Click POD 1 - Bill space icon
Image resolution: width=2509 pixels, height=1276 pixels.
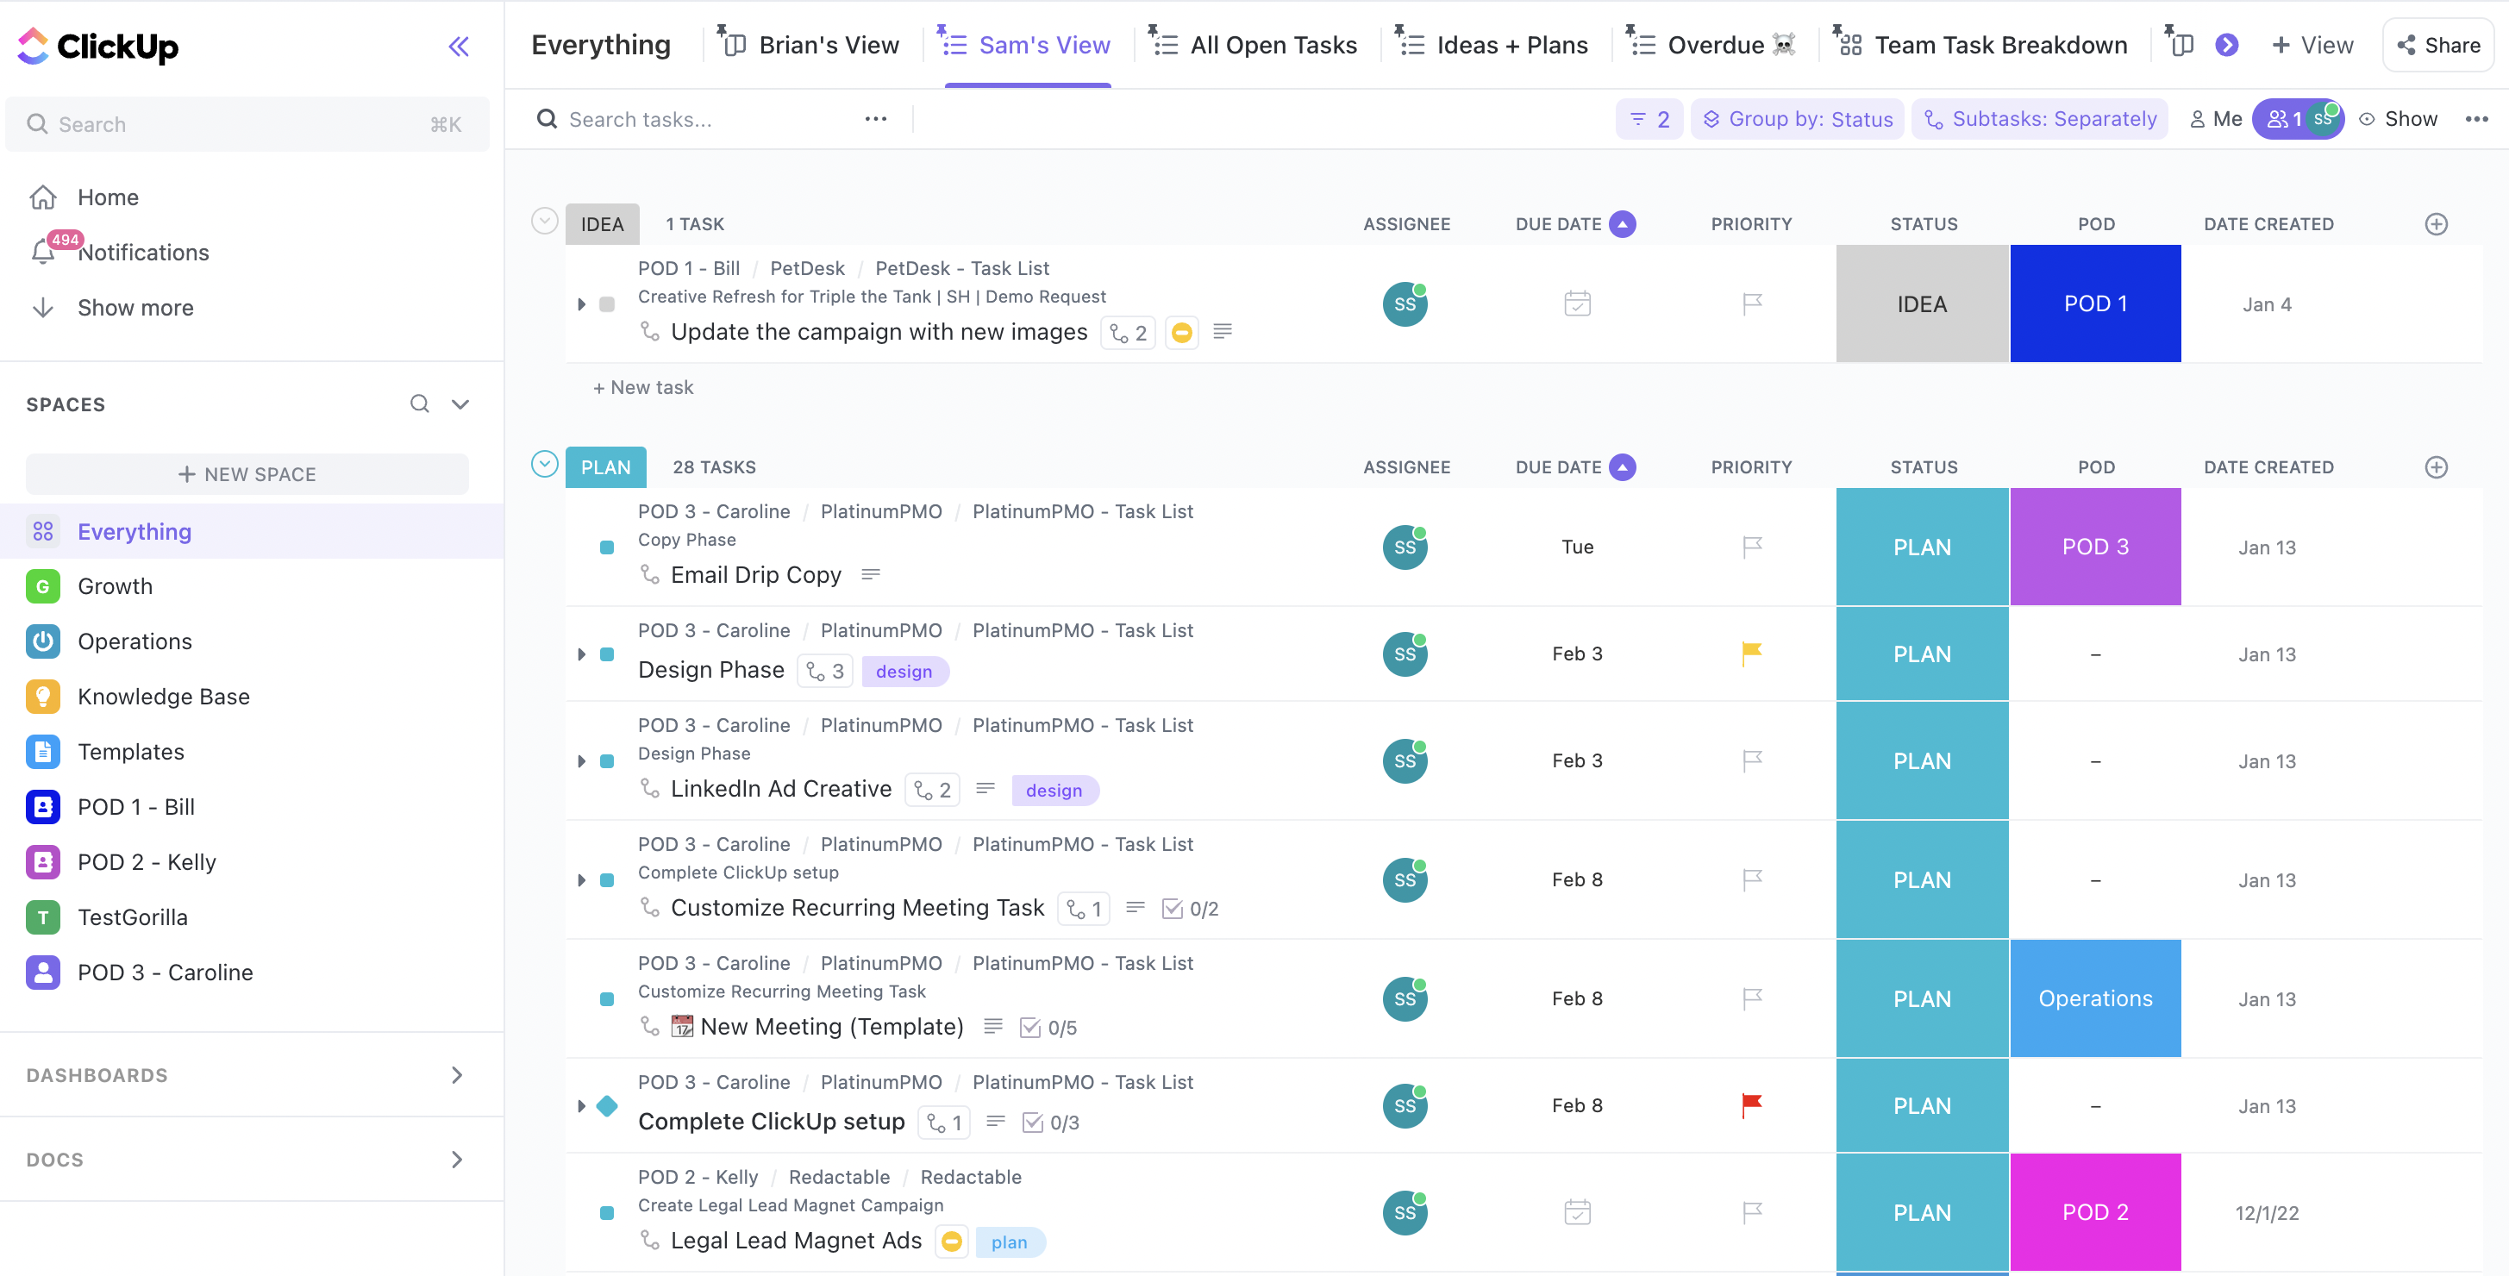pos(43,806)
